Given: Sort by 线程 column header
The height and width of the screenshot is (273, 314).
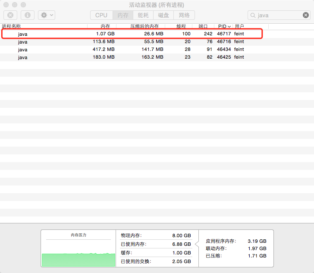Looking at the screenshot, I should tap(179, 26).
